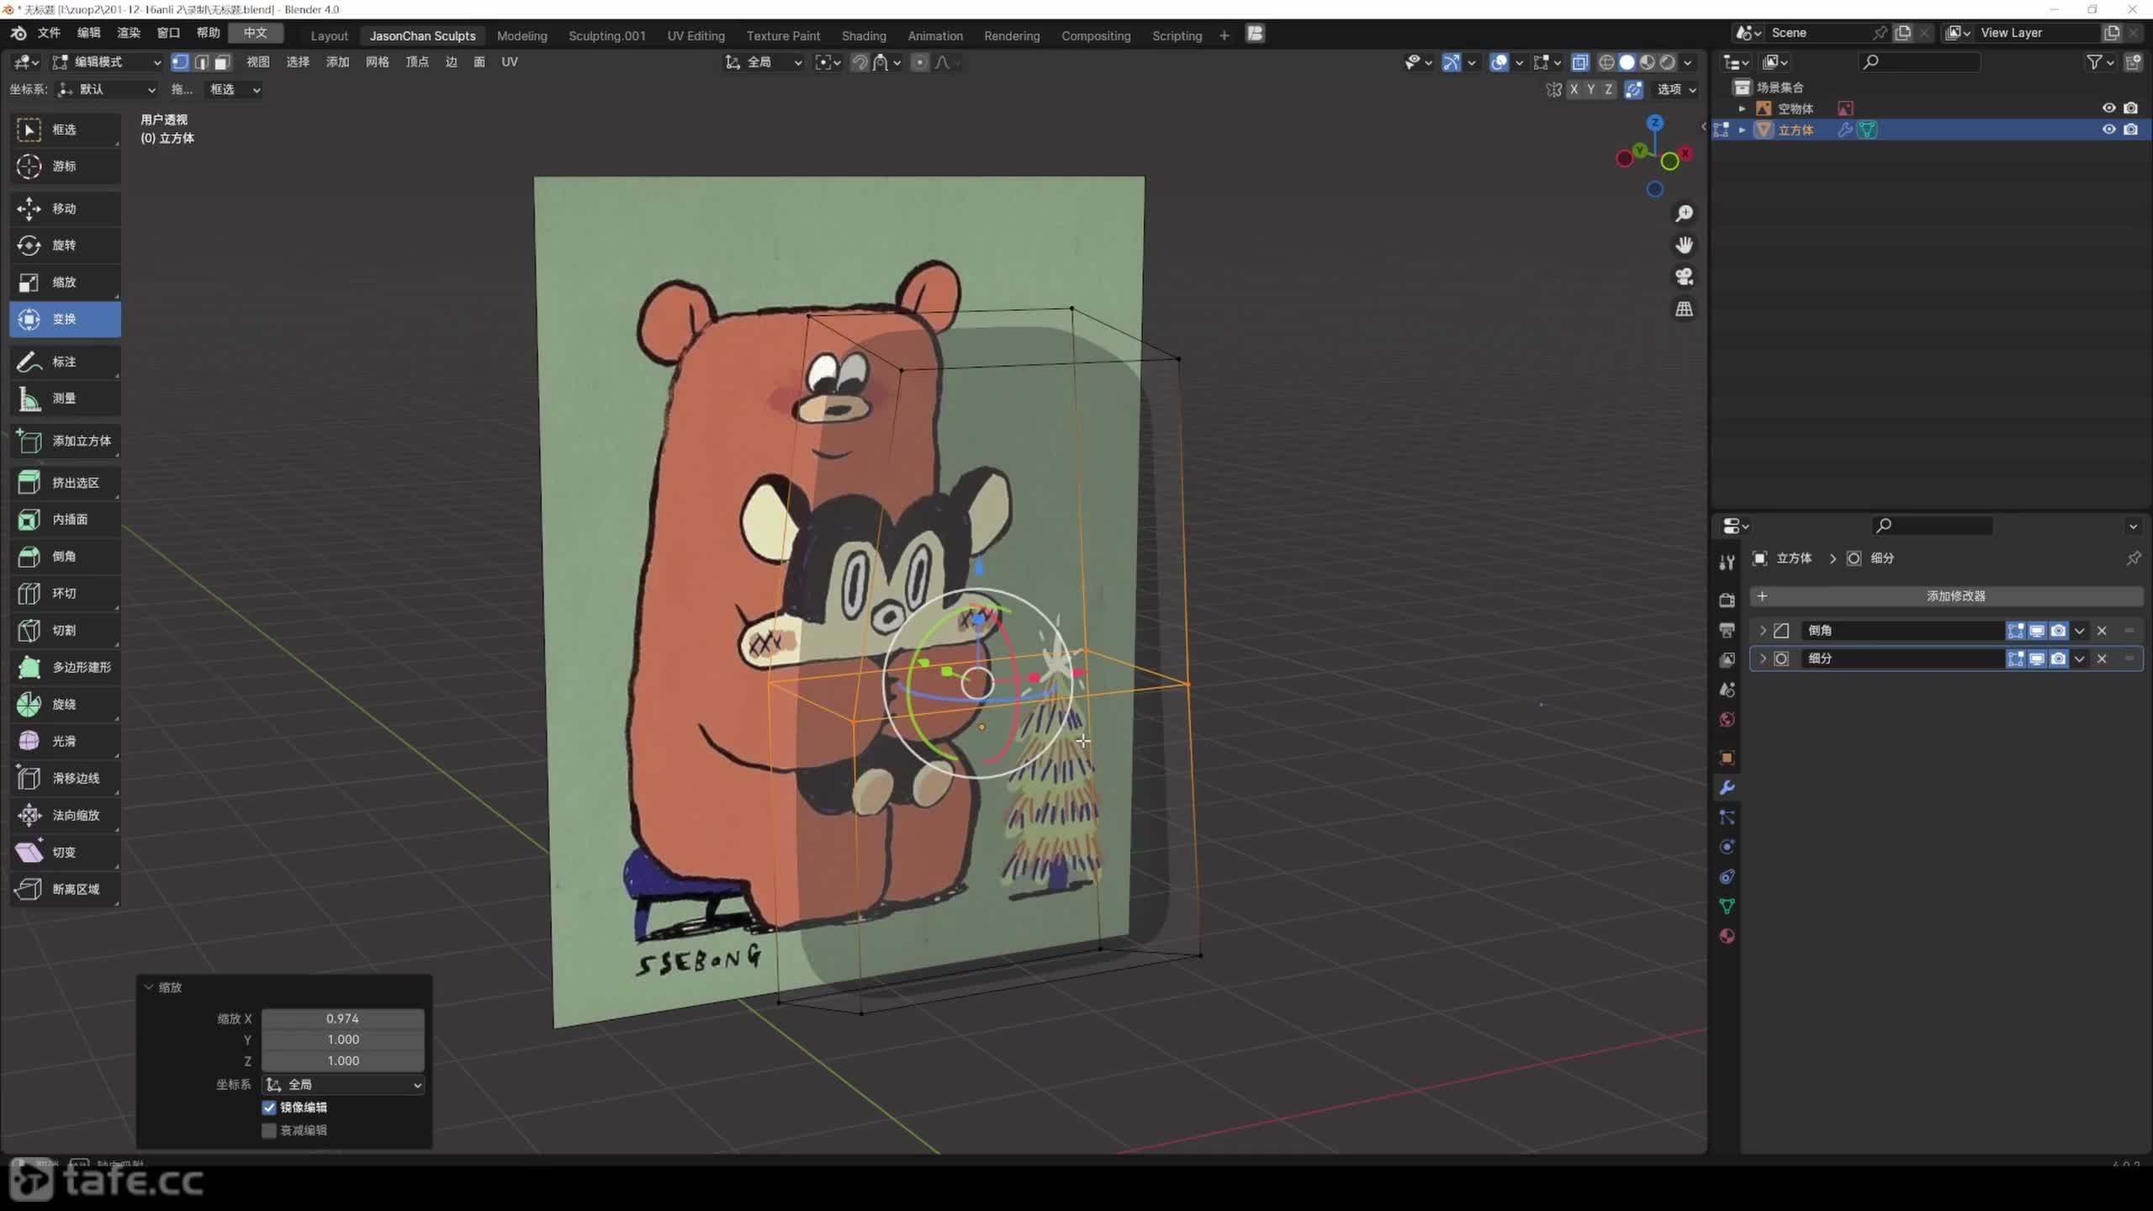The width and height of the screenshot is (2153, 1211).
Task: Expand 空物体 in the outliner
Action: (x=1742, y=108)
